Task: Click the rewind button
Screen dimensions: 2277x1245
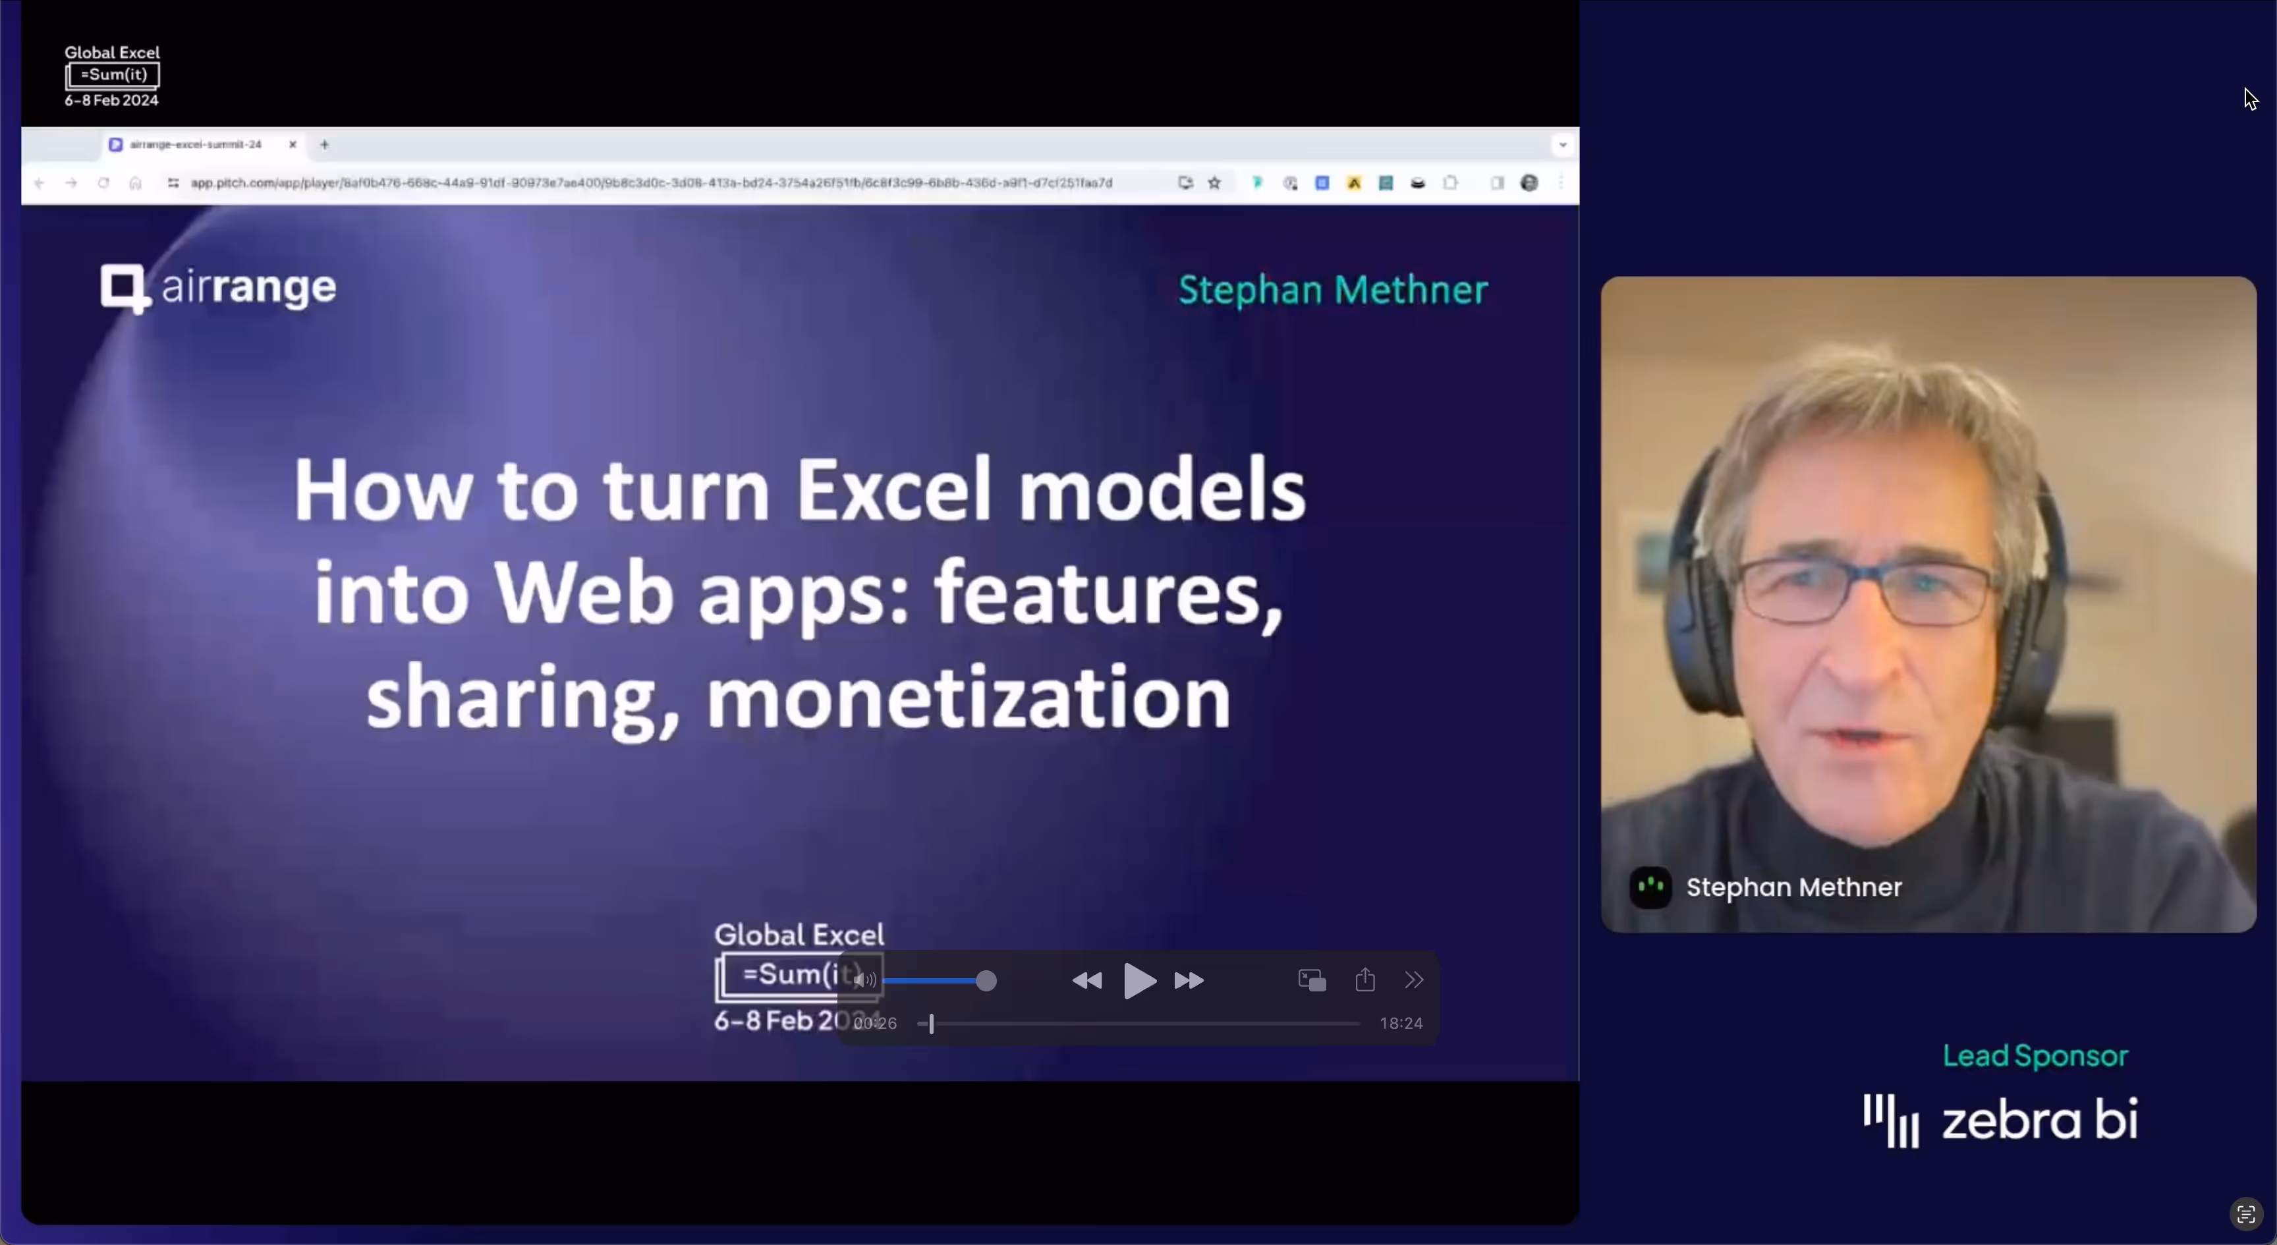Action: pyautogui.click(x=1086, y=981)
